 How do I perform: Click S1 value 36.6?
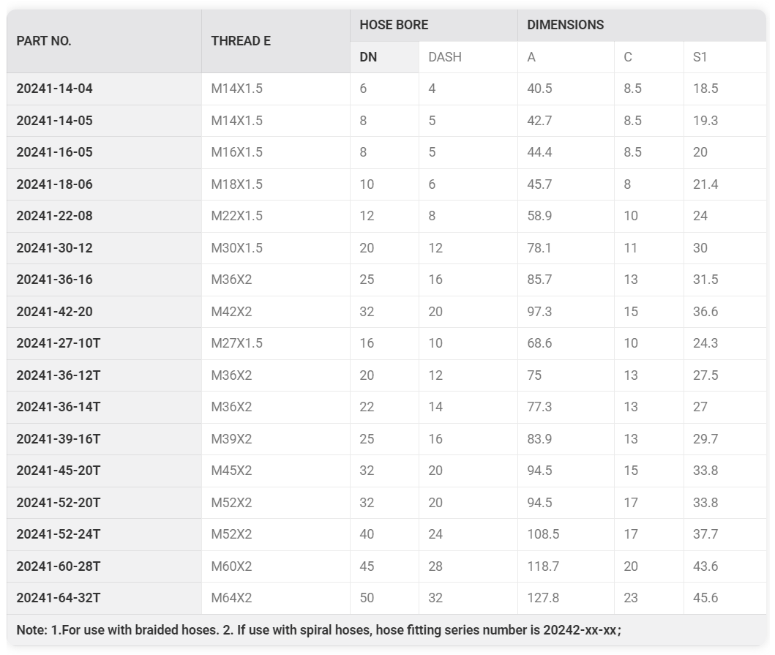(x=705, y=312)
